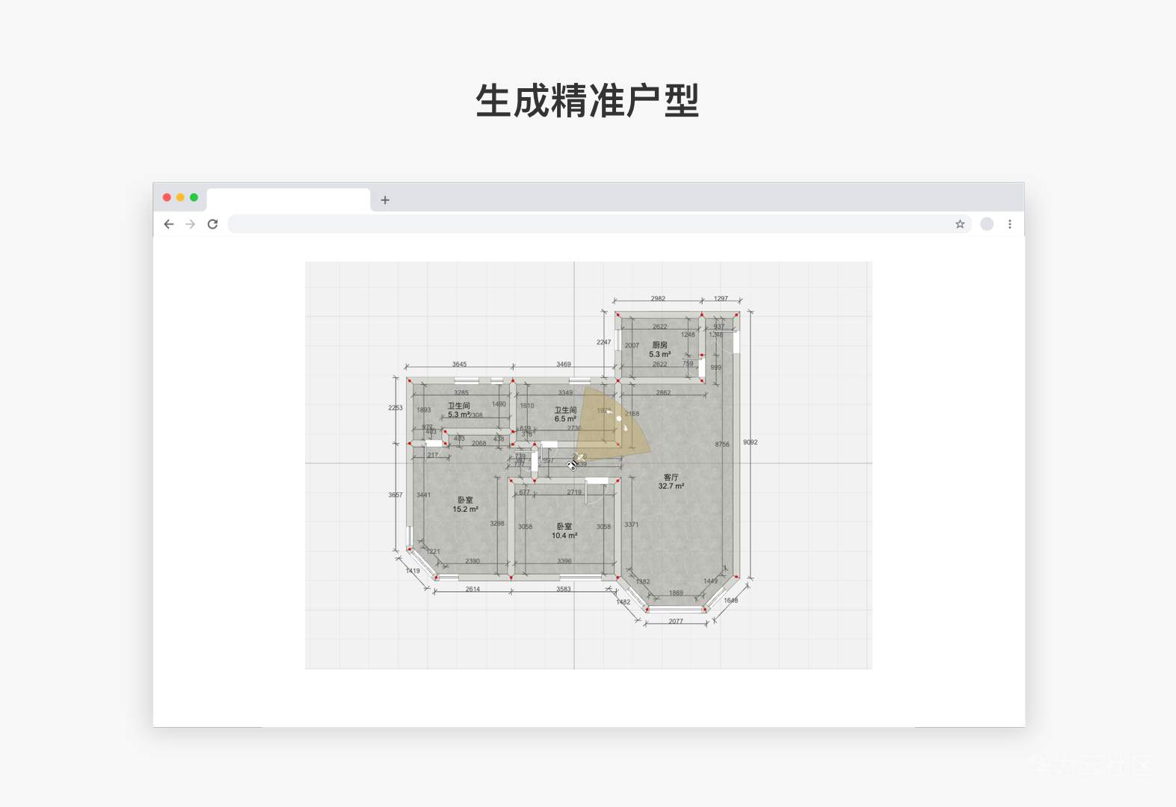Viewport: 1176px width, 807px height.
Task: Click the 1869 bay interior dimension
Action: (x=676, y=593)
